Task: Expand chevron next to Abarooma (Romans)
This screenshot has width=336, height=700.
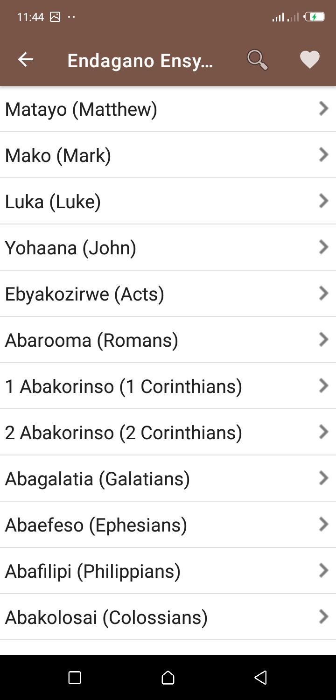Action: [323, 340]
